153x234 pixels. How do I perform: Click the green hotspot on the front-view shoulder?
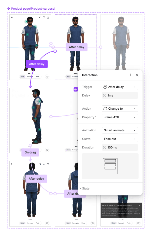[35, 27]
